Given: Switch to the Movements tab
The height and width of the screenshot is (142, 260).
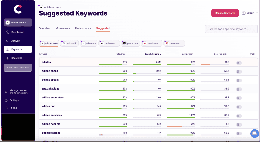Looking at the screenshot, I should pos(63,28).
